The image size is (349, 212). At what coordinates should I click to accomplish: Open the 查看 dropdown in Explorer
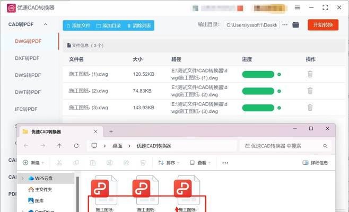tap(200, 163)
